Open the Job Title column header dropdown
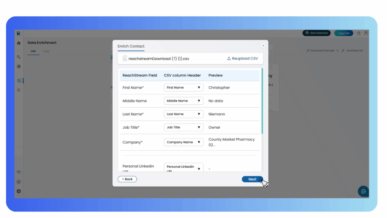The height and width of the screenshot is (218, 387). (x=183, y=127)
